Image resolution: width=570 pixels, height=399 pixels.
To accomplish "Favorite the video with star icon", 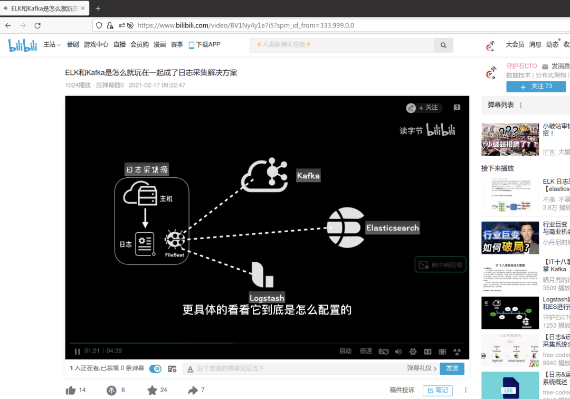I will [152, 390].
